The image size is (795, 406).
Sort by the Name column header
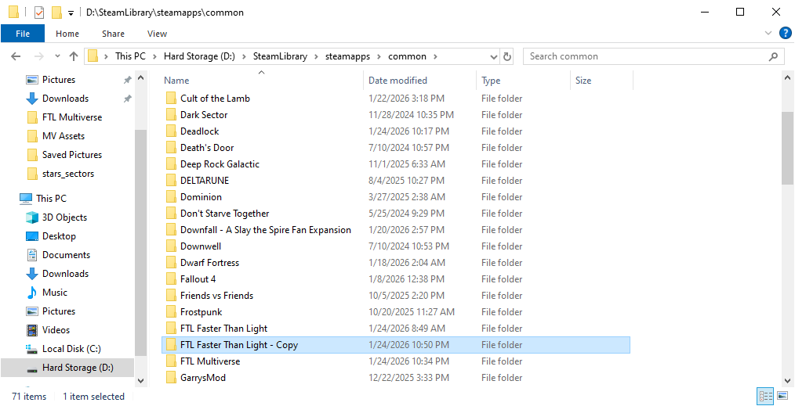tap(176, 81)
